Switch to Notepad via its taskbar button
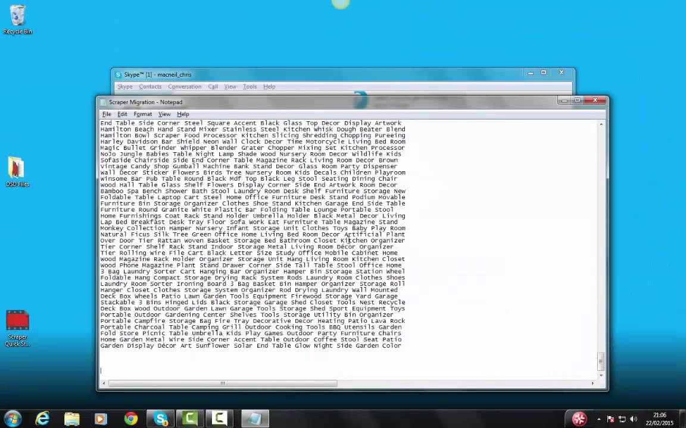Viewport: 686px width, 428px height. click(254, 419)
